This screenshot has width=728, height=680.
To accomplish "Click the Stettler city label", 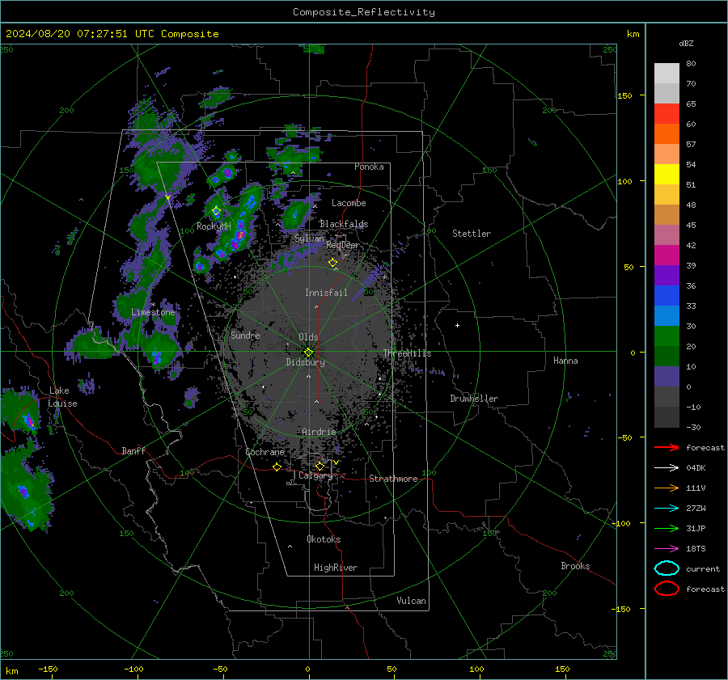I will tap(472, 234).
